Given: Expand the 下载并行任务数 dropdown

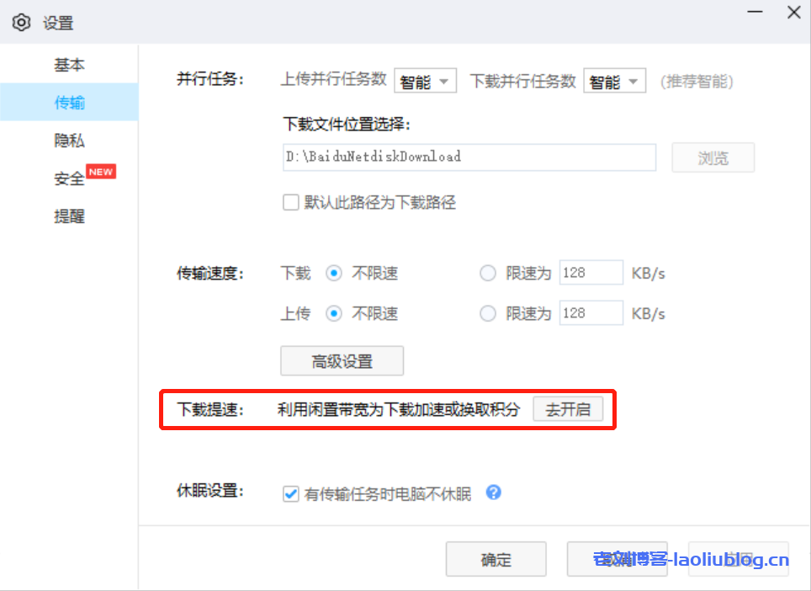Looking at the screenshot, I should pyautogui.click(x=614, y=81).
